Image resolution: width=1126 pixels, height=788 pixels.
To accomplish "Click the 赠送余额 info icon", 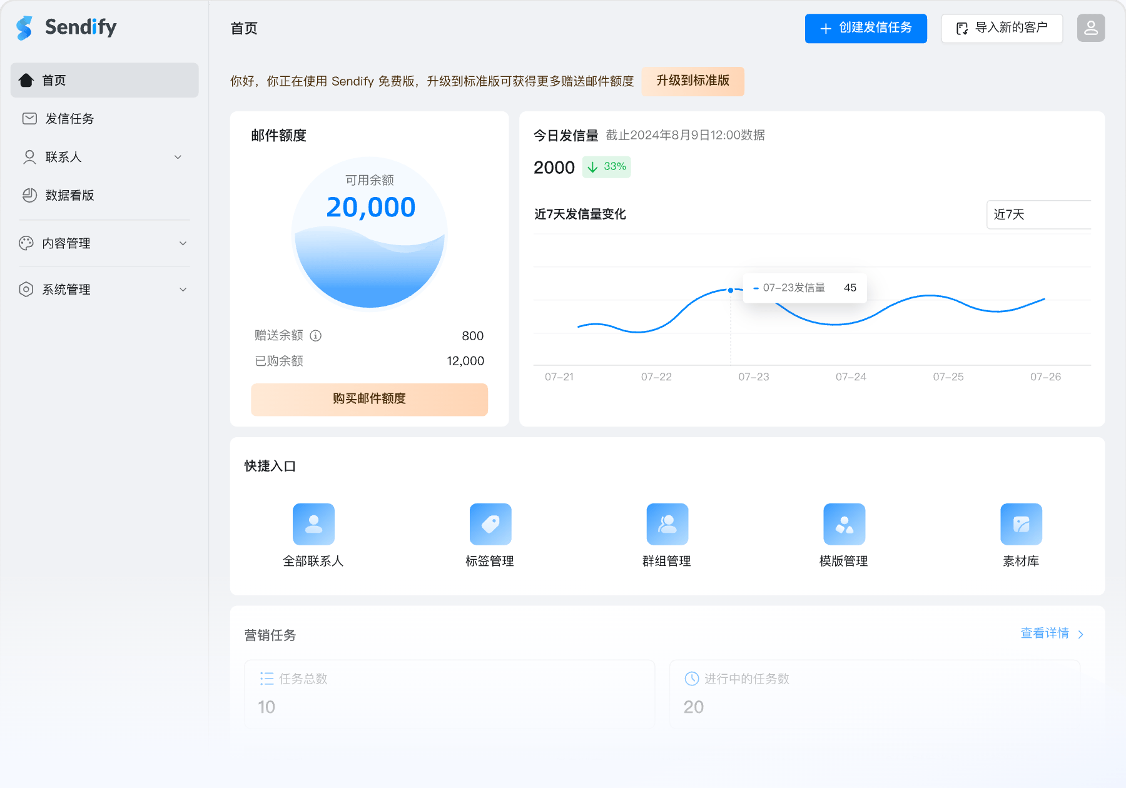I will click(317, 336).
